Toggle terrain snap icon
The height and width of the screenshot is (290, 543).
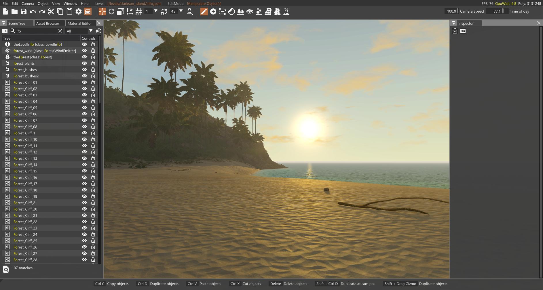pyautogui.click(x=190, y=12)
